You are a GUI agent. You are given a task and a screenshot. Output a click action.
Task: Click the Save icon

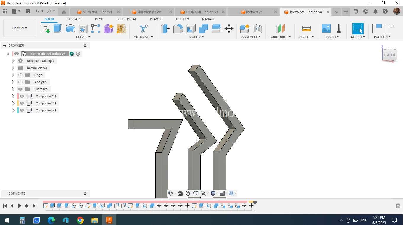(x=28, y=11)
